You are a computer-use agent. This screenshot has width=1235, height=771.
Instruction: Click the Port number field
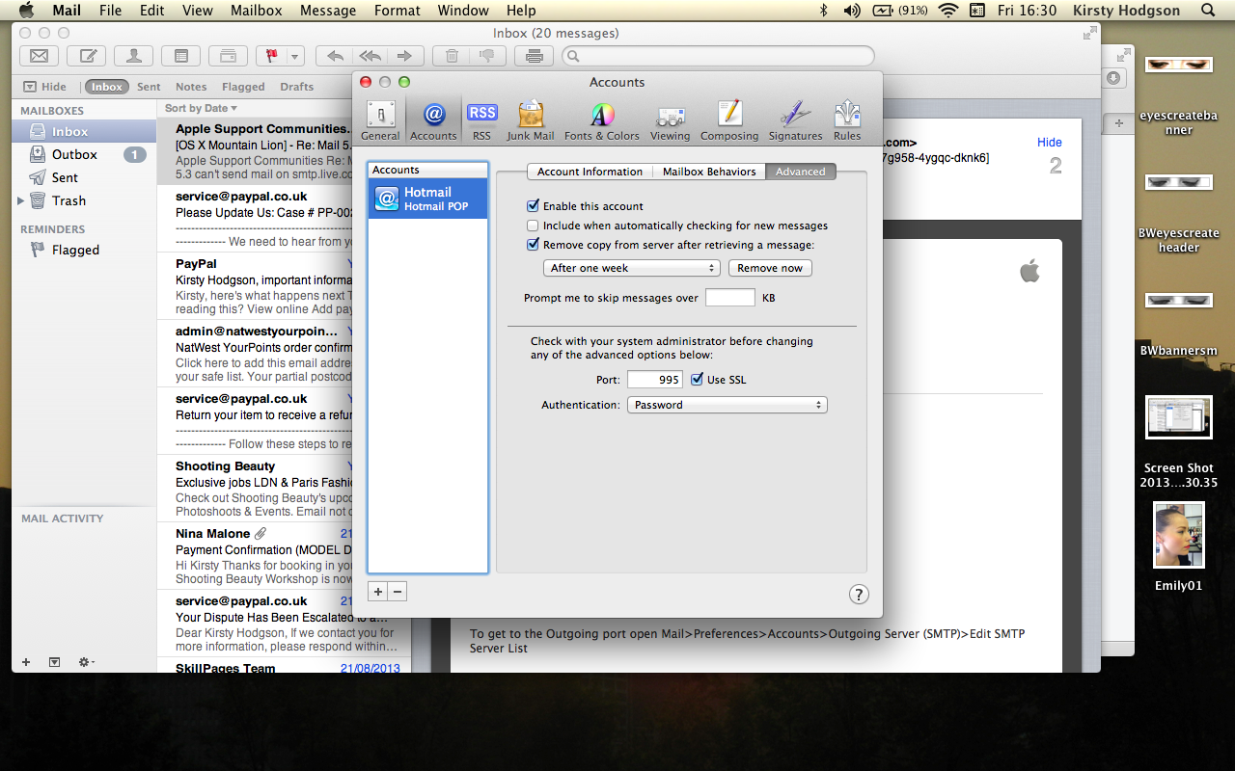click(x=655, y=380)
